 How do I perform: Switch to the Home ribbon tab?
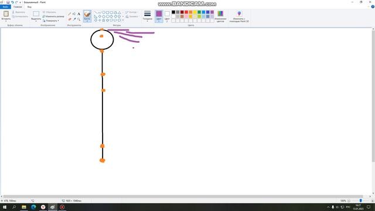coord(18,6)
